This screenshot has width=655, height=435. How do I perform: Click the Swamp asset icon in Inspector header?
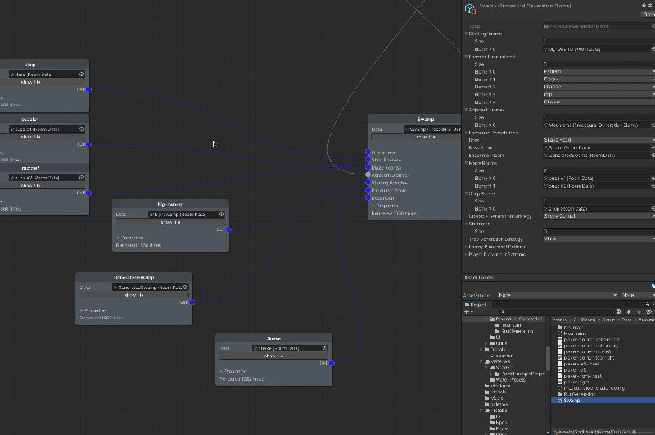coord(470,9)
